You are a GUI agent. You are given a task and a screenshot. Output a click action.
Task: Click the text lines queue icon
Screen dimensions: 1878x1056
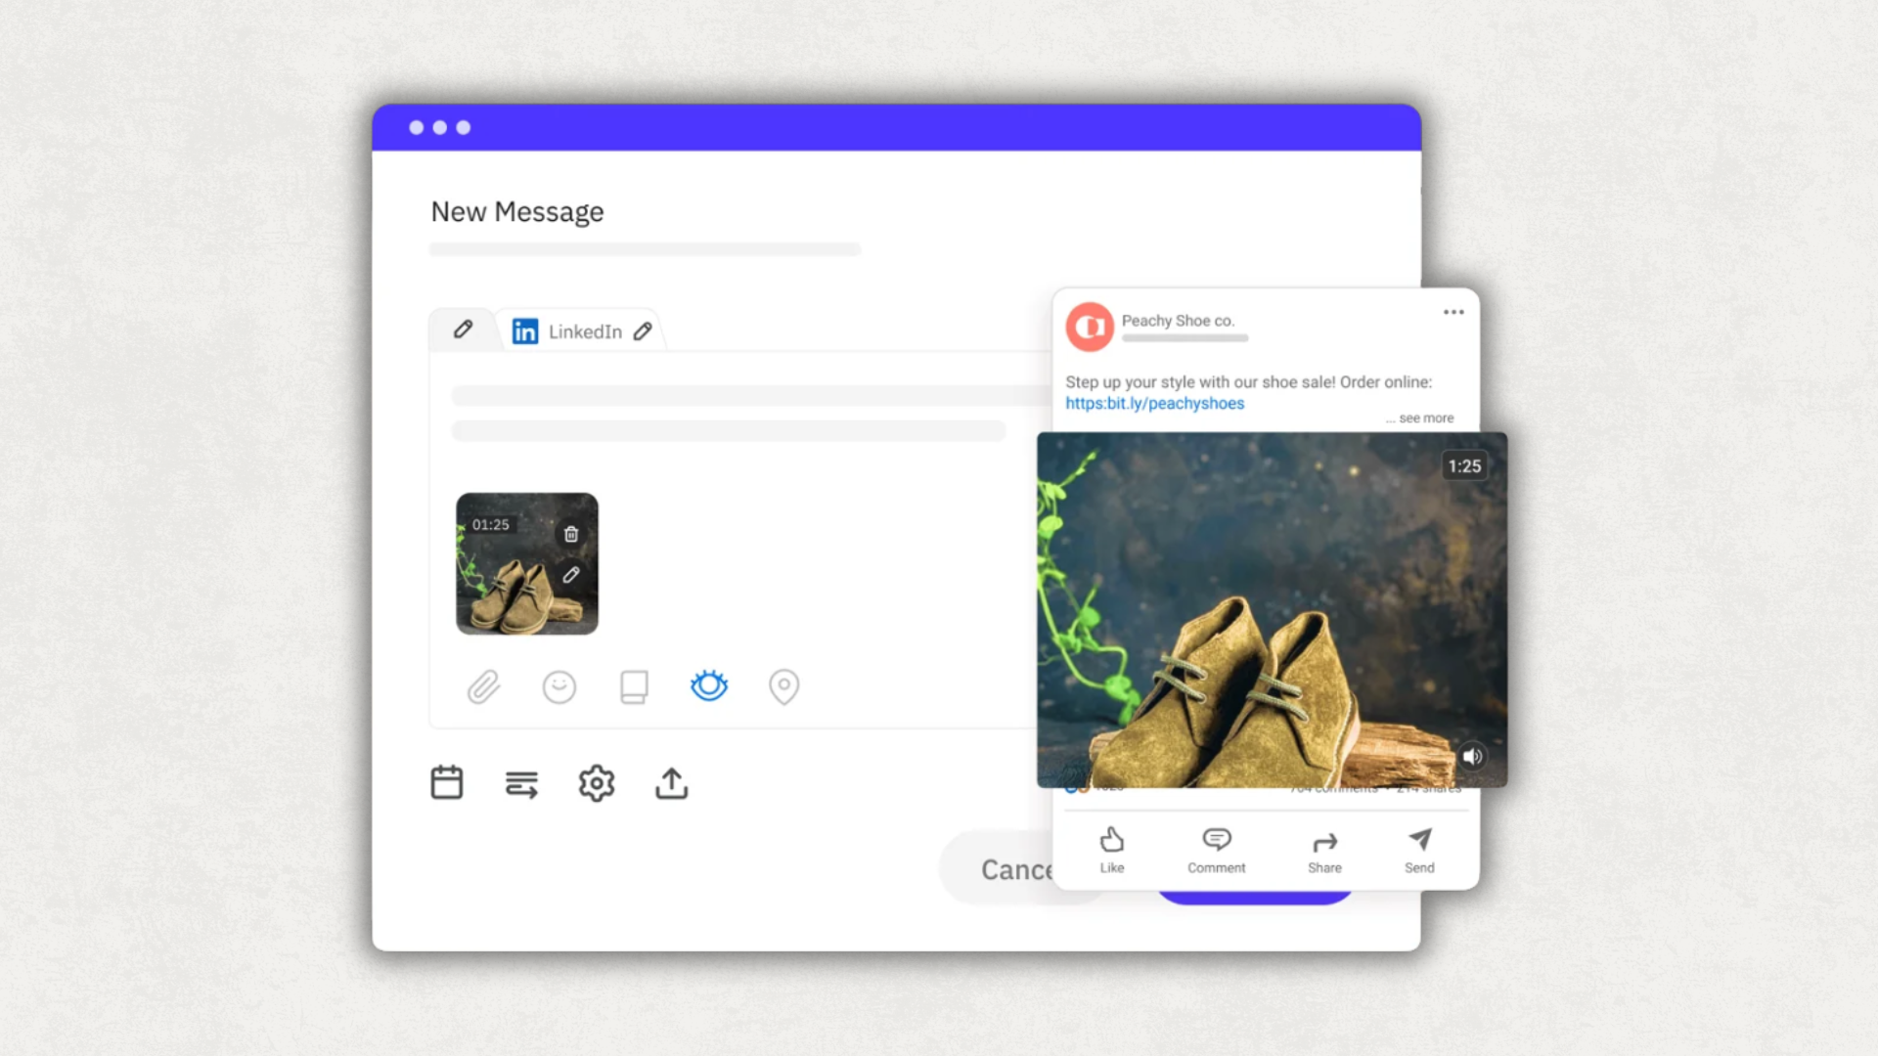click(521, 783)
